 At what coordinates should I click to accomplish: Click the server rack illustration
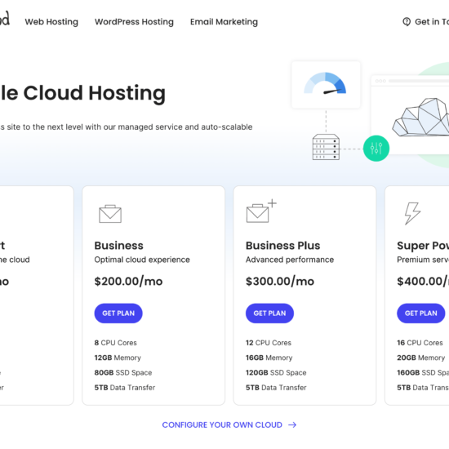pyautogui.click(x=326, y=147)
